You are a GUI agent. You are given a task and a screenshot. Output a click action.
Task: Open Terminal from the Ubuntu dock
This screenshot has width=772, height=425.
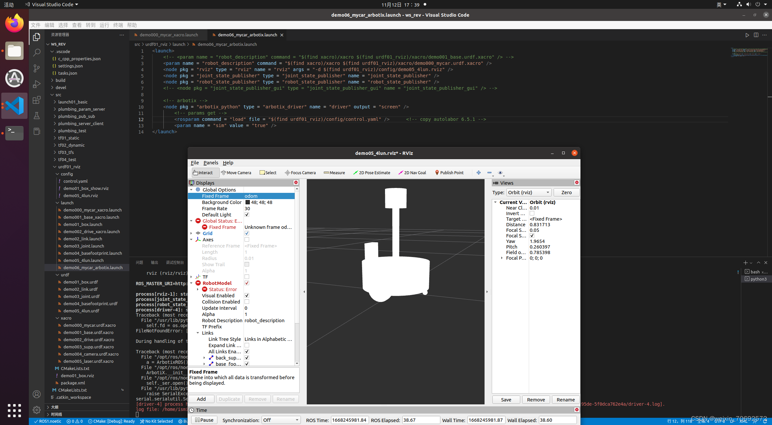coord(14,133)
